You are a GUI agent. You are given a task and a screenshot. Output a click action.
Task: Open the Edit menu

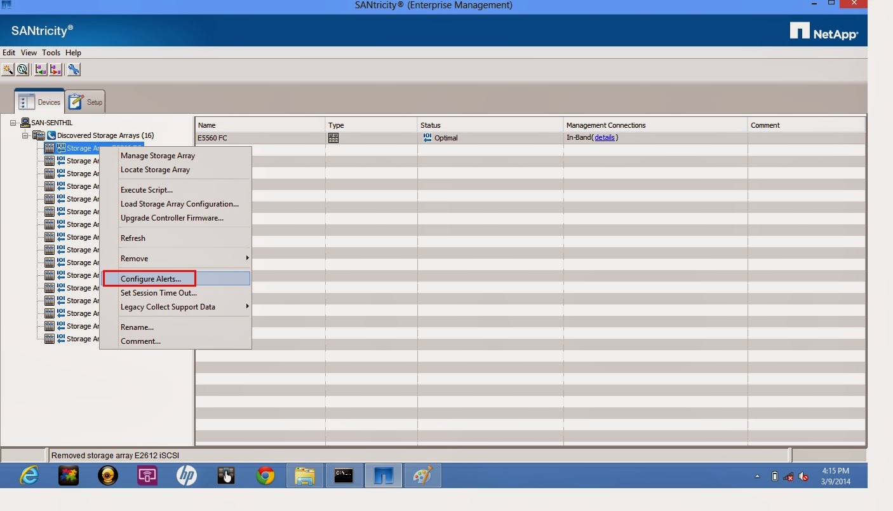pos(9,53)
